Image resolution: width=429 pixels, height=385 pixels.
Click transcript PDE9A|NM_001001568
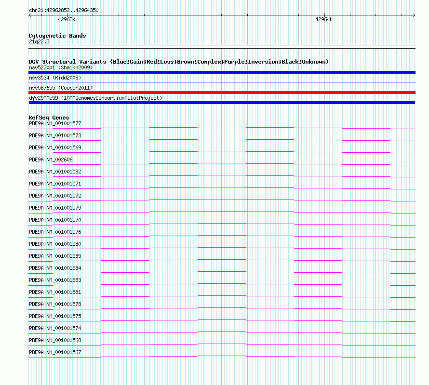(x=55, y=340)
